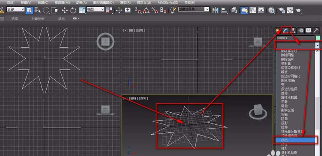Open Select by Name list

[x=38, y=10]
